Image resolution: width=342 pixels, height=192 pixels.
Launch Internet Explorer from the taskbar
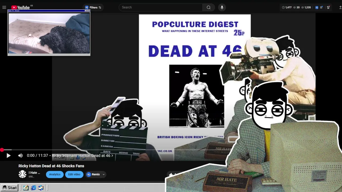[x=33, y=188]
